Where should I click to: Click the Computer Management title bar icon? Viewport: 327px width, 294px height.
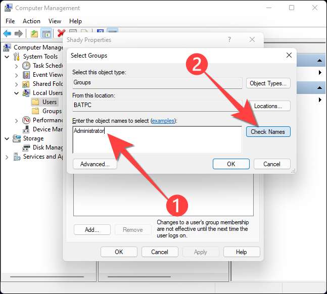coord(9,8)
